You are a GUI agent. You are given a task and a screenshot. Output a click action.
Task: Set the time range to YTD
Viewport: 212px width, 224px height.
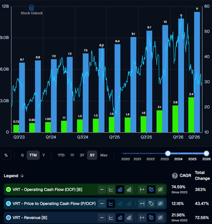pyautogui.click(x=61, y=155)
